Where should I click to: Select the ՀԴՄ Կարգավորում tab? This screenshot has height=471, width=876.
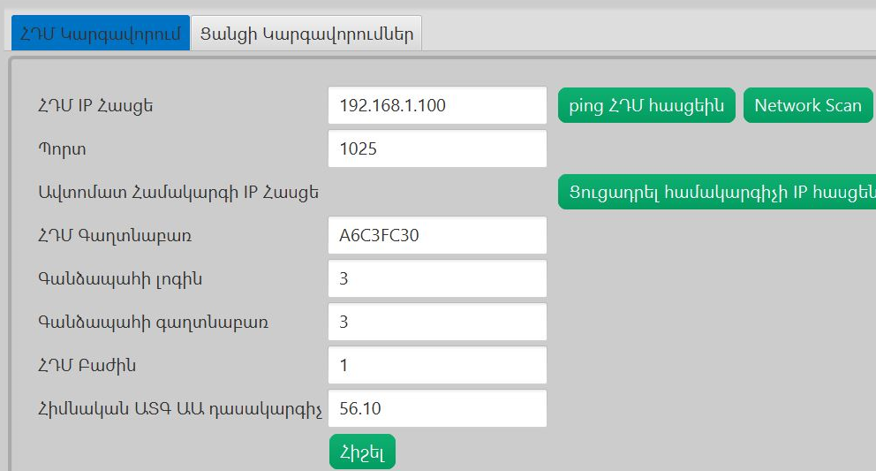click(x=100, y=34)
